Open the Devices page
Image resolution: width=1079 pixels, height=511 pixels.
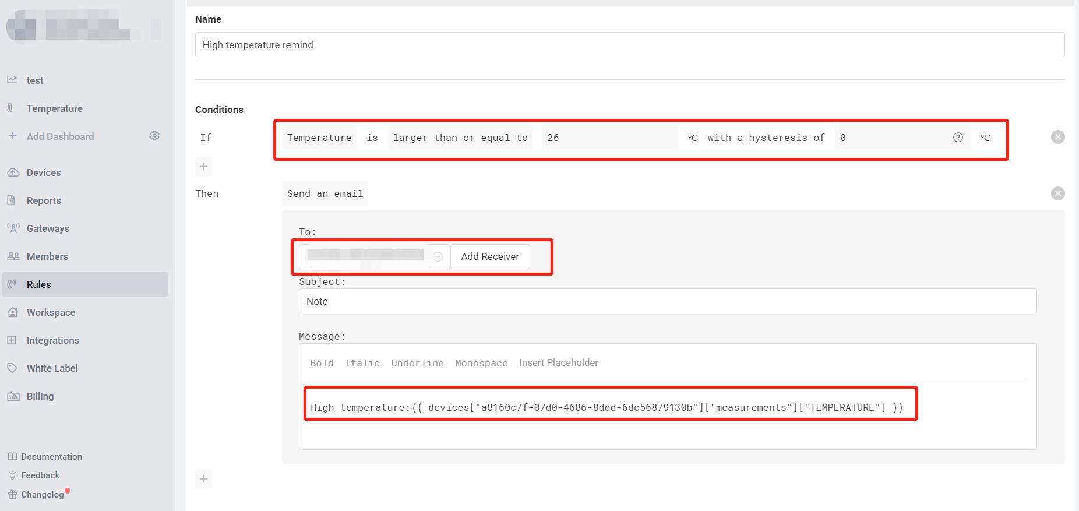click(44, 172)
